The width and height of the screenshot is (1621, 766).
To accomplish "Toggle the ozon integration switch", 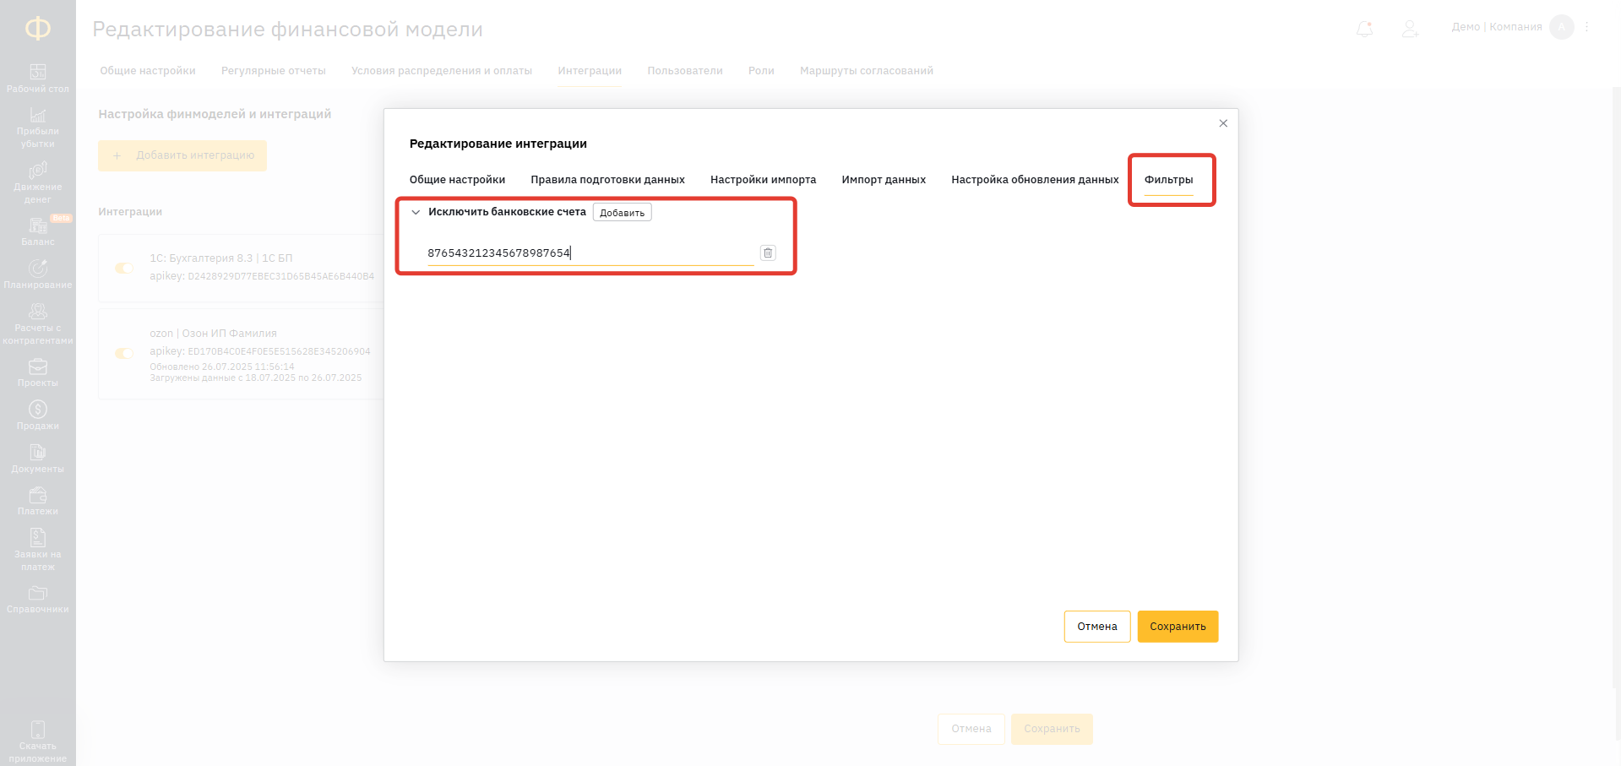I will [124, 354].
